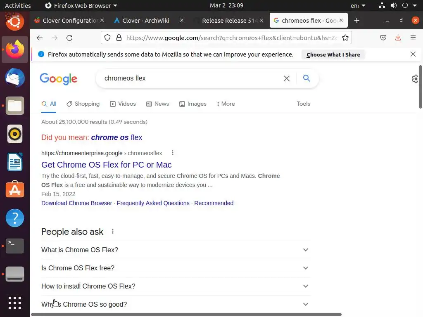Screen dimensions: 423x317
Task: Open the 'en' input language dropdown
Action: (x=358, y=5)
